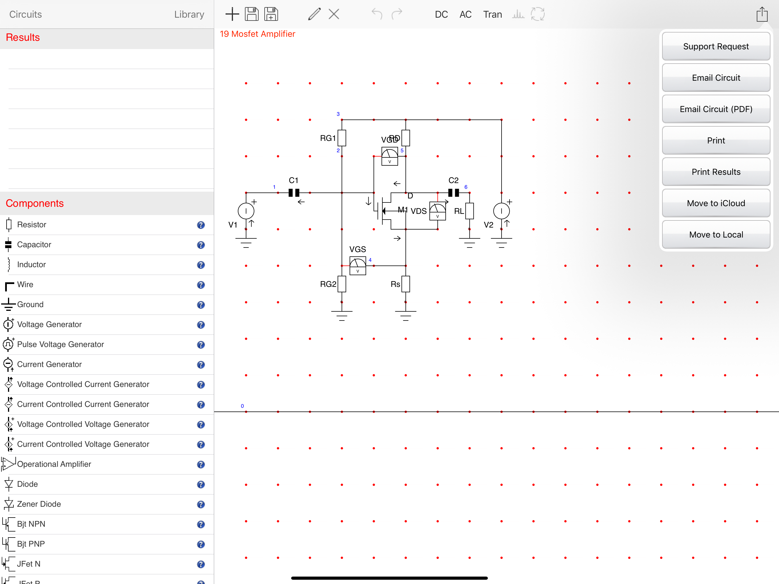779x584 pixels.
Task: Click Email Circuit button
Action: [716, 78]
